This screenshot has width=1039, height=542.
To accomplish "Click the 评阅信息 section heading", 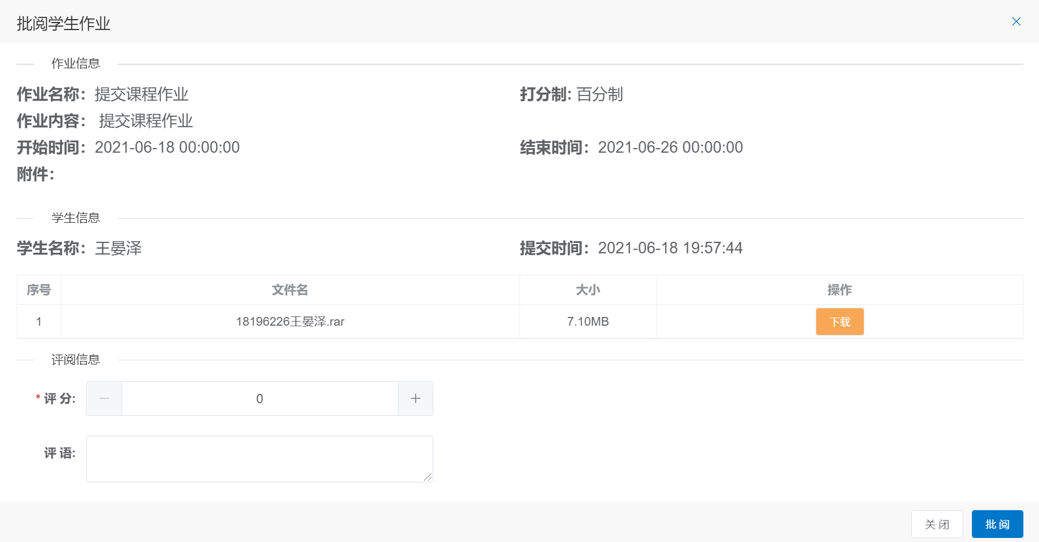I will (76, 360).
